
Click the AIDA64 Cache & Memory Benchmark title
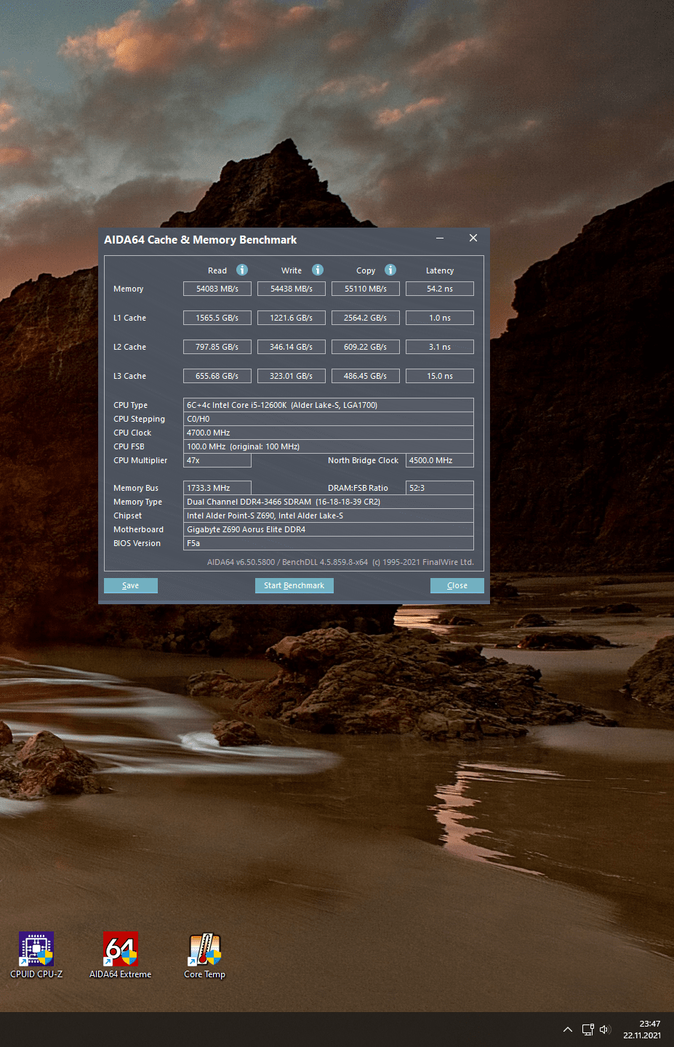[201, 240]
